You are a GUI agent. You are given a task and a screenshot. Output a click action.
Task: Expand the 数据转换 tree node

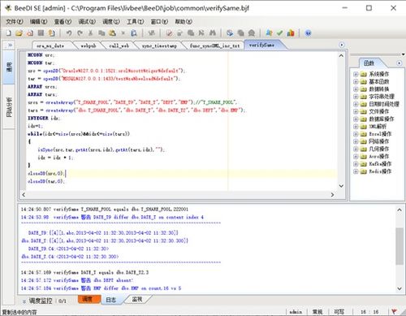tap(356, 89)
